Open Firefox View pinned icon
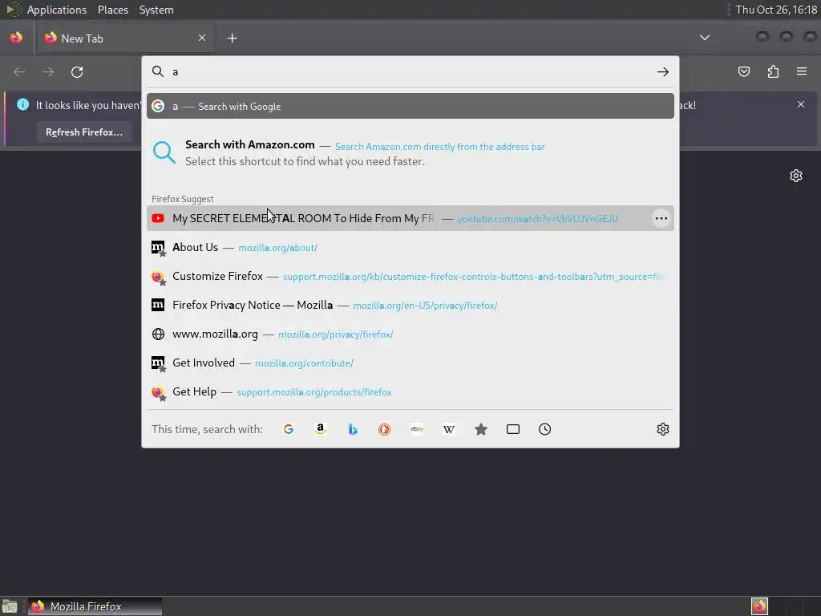The height and width of the screenshot is (616, 821). pyautogui.click(x=16, y=38)
